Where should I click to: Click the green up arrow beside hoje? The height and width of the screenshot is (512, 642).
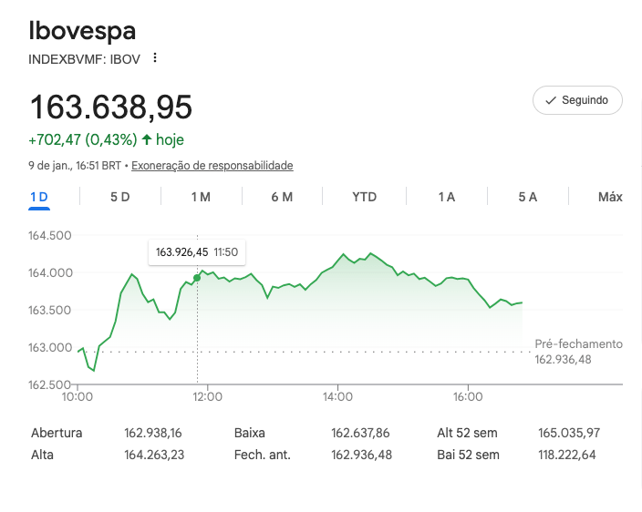pyautogui.click(x=147, y=139)
